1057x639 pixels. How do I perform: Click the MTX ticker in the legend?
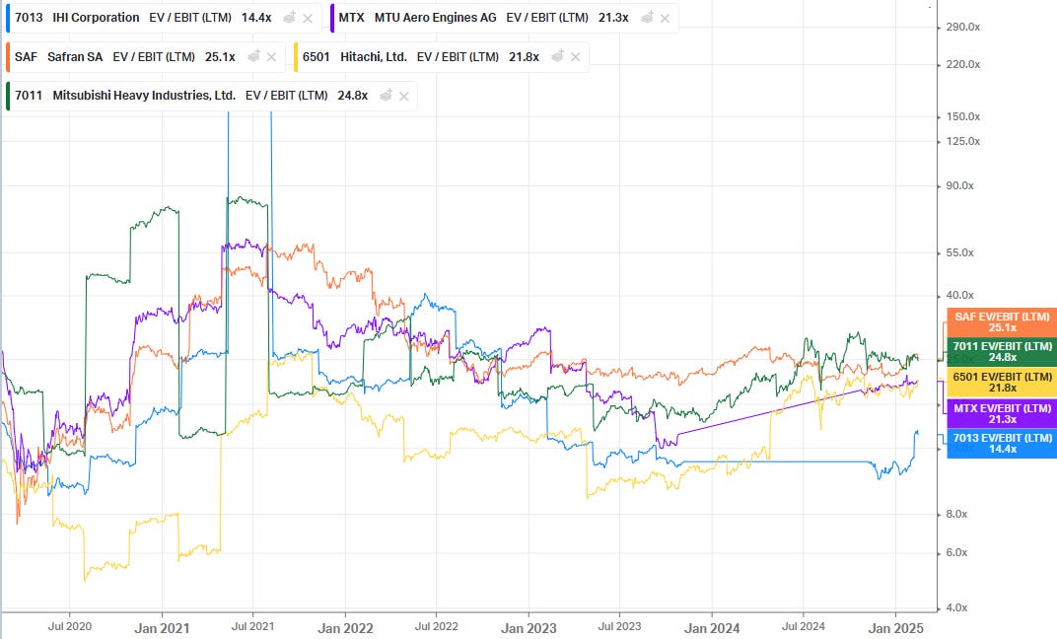(x=351, y=18)
